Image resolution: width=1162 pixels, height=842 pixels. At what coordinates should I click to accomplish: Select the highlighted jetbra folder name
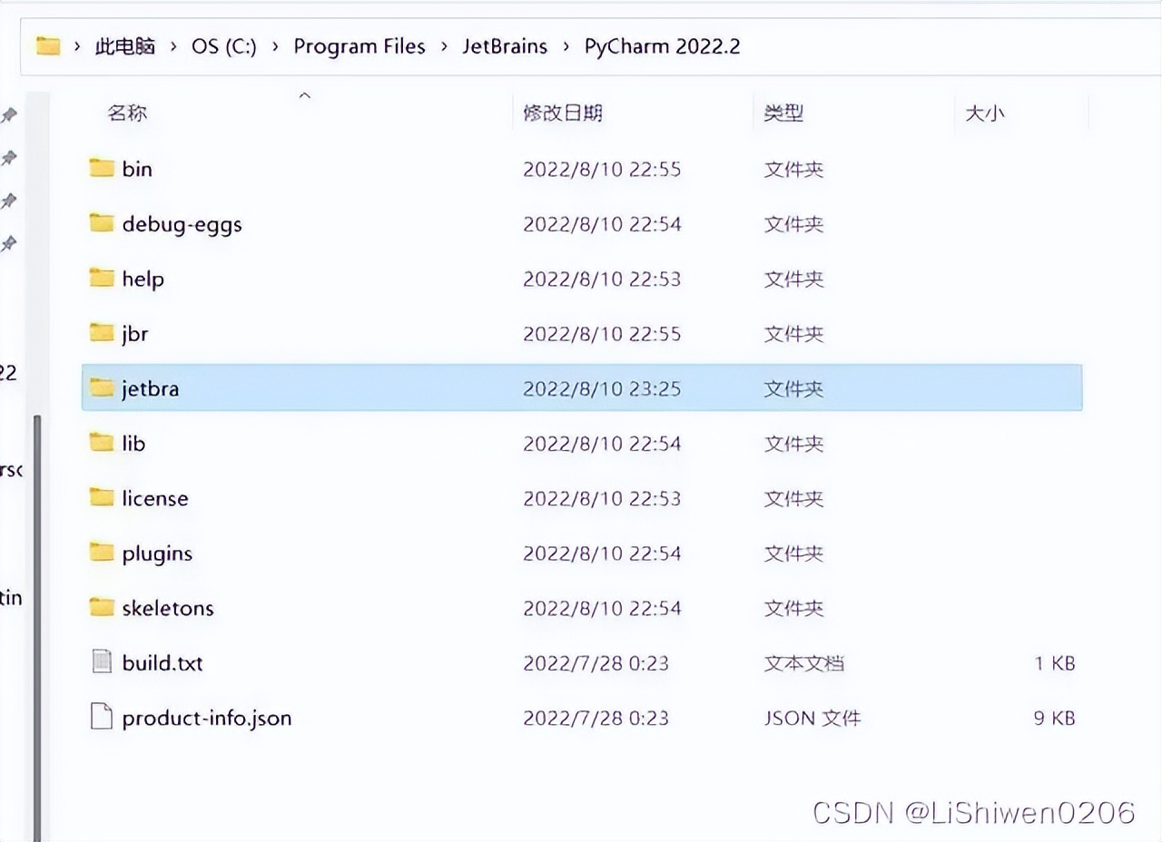point(150,388)
